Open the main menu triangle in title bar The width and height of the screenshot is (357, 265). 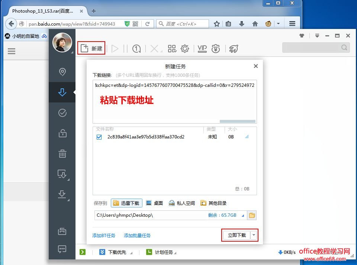317,36
